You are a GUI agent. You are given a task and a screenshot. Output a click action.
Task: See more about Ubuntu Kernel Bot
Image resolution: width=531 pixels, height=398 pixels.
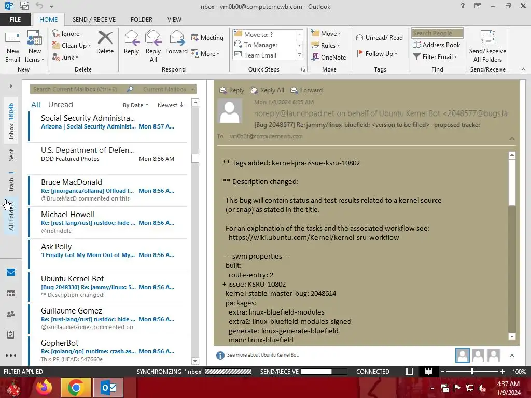click(263, 355)
